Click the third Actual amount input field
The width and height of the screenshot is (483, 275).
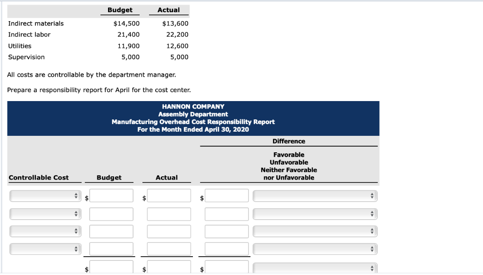(x=168, y=231)
